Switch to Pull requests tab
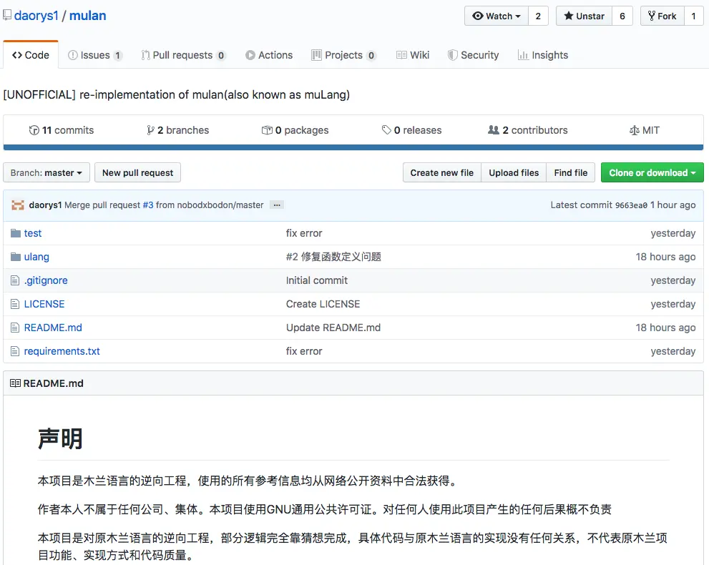Screen dimensions: 709x565 (183, 55)
